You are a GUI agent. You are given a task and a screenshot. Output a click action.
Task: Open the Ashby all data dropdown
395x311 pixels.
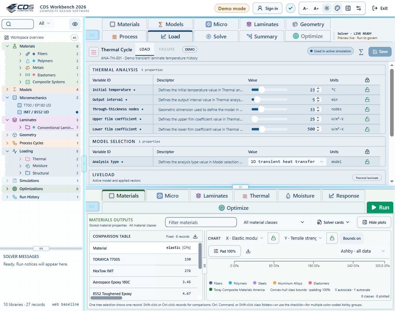click(362, 251)
